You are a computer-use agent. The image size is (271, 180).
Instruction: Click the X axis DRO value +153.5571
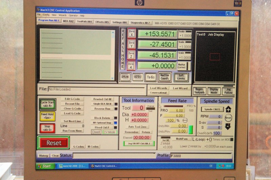coord(157,34)
